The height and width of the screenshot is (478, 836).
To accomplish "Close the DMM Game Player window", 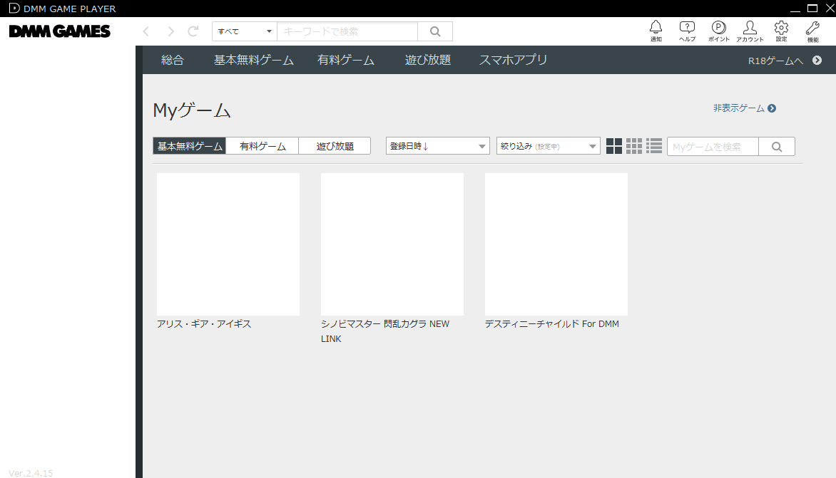I will point(830,8).
